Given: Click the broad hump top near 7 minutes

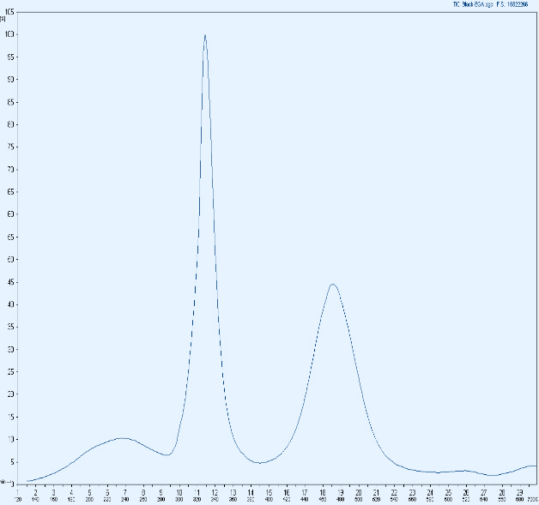Looking at the screenshot, I should coord(122,438).
